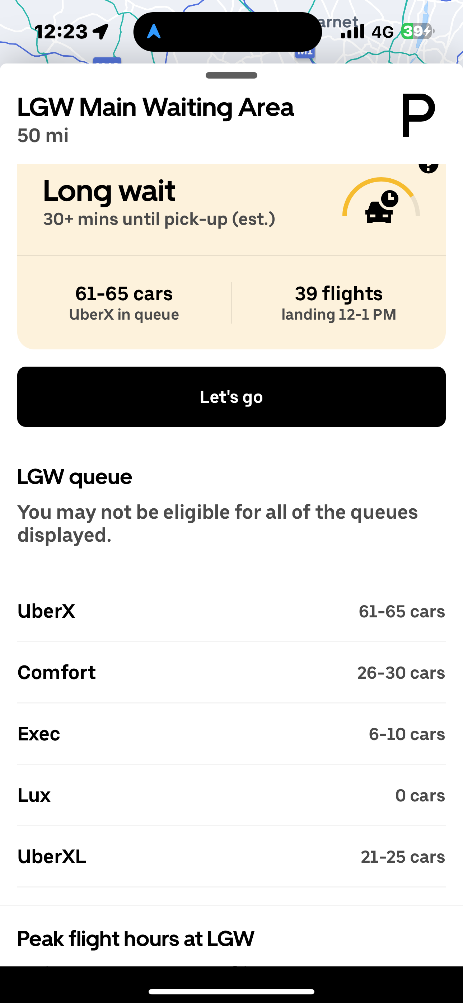This screenshot has height=1003, width=463.
Task: Select the Comfort queue row
Action: point(231,672)
